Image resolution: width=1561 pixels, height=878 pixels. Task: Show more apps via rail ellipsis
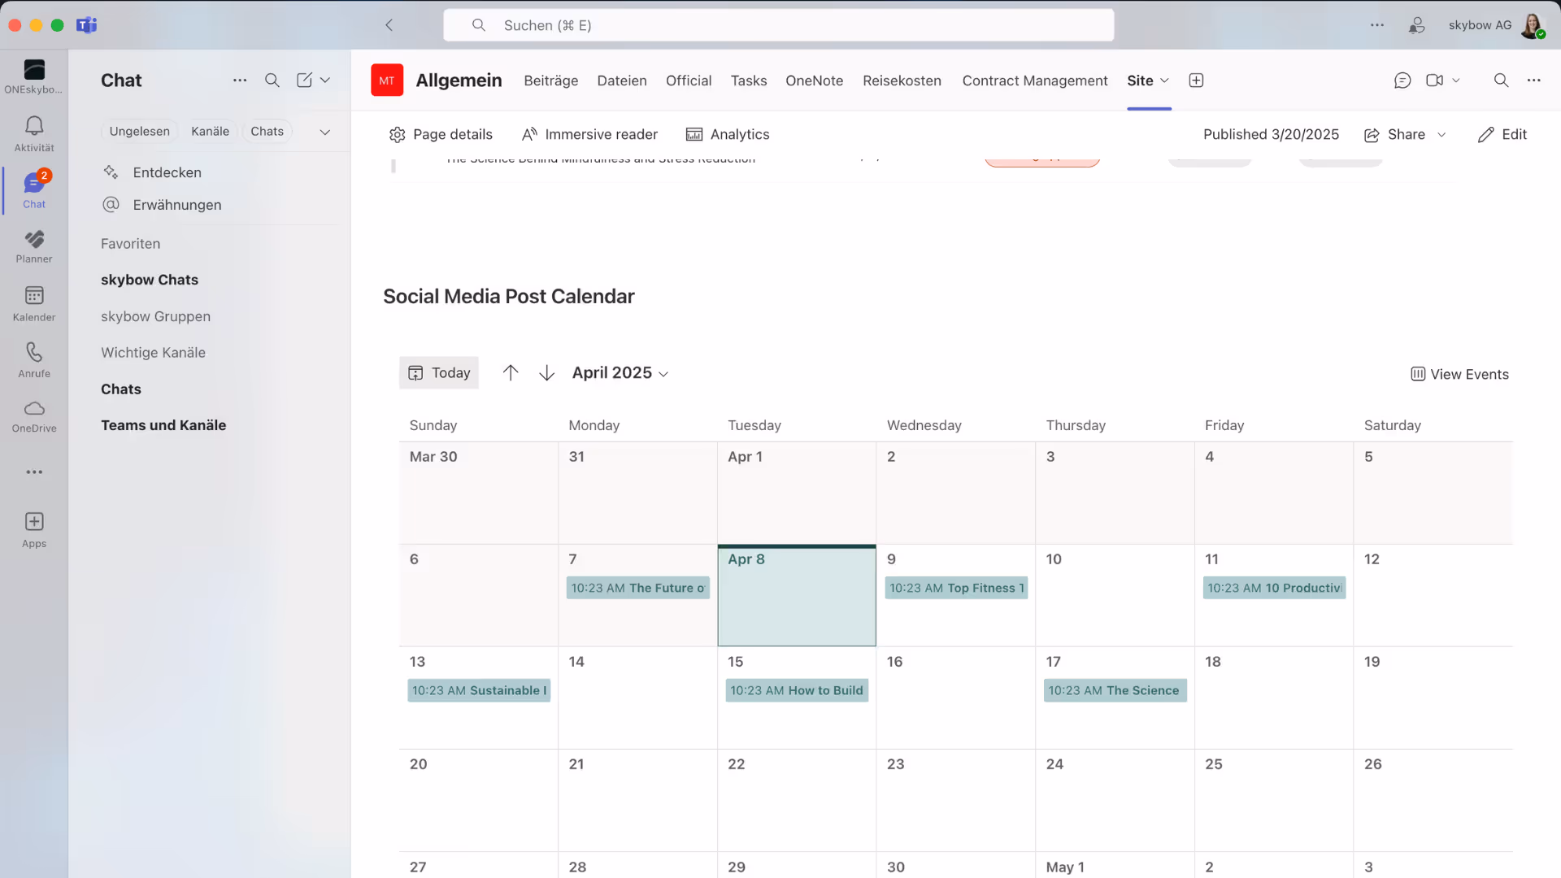34,472
